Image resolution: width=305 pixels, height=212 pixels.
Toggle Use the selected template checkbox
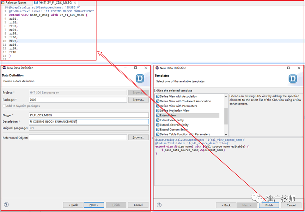[156, 91]
